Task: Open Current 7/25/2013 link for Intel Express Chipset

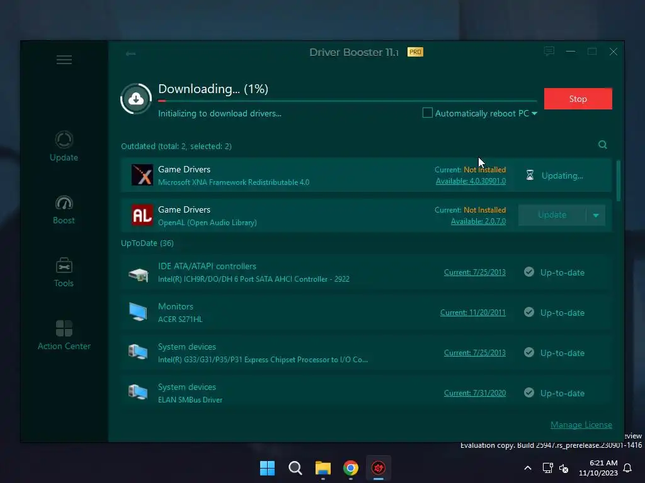Action: click(475, 353)
